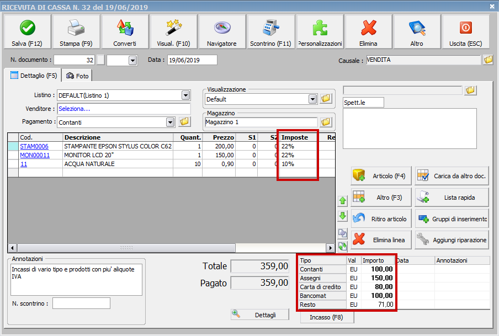Viewport: 499px width, 336px height.
Task: Click the folder icon next to Pagamento
Action: click(x=184, y=122)
